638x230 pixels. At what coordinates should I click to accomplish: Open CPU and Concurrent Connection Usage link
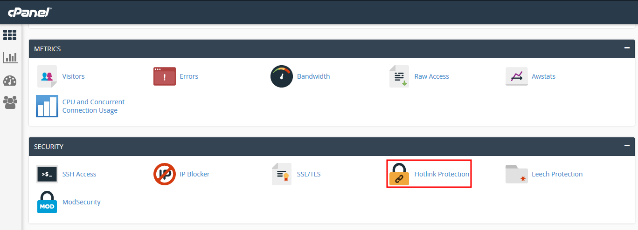pyautogui.click(x=93, y=106)
